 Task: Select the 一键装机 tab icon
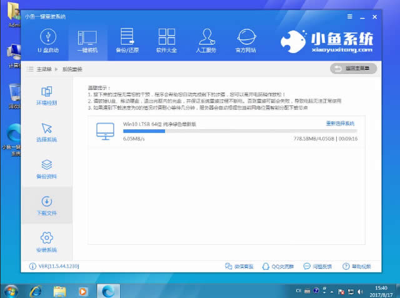click(x=87, y=41)
